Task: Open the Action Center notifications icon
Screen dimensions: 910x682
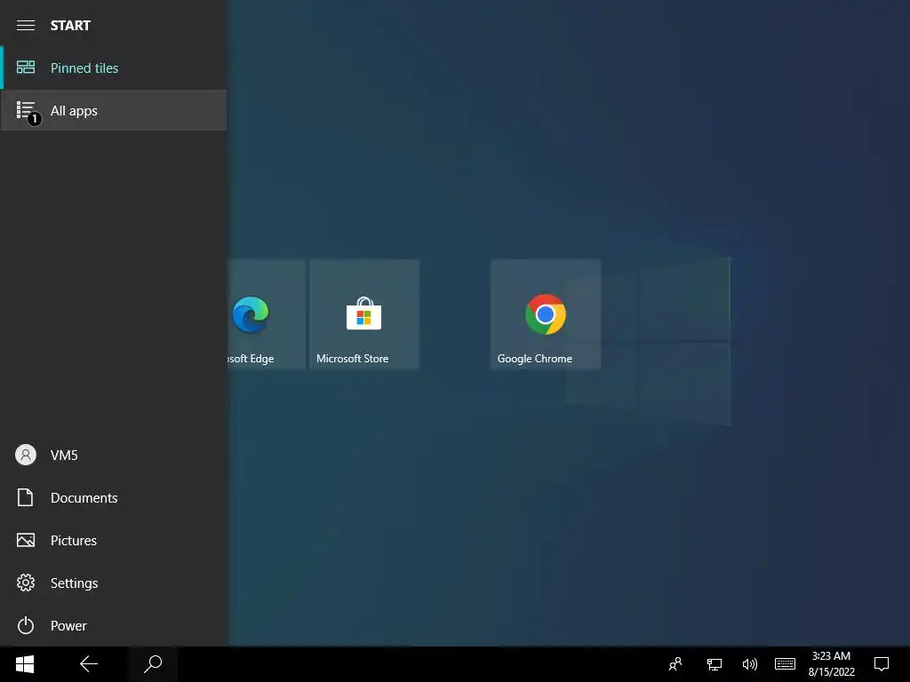Action: point(882,664)
